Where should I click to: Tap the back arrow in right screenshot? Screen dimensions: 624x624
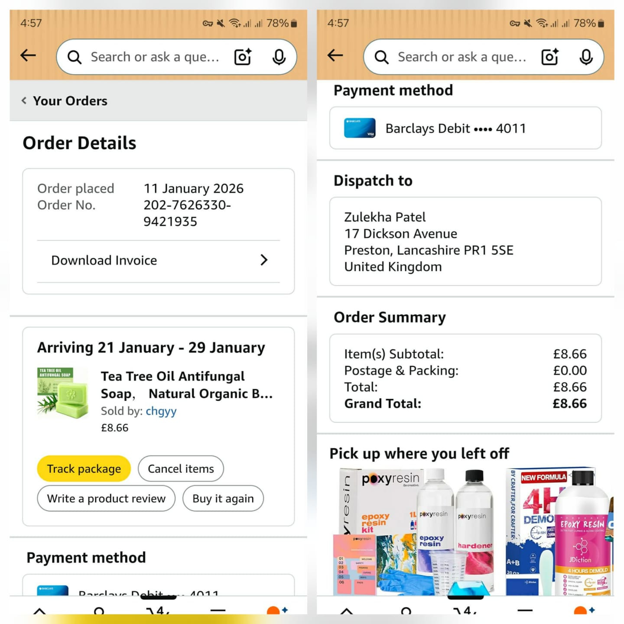coord(335,55)
